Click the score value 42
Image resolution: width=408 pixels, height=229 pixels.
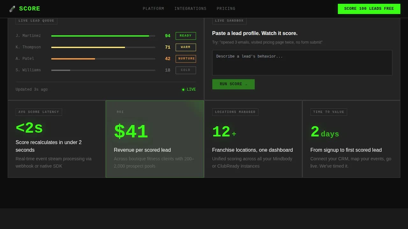[x=168, y=59]
